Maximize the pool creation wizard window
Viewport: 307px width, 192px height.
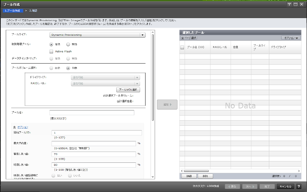click(295, 4)
